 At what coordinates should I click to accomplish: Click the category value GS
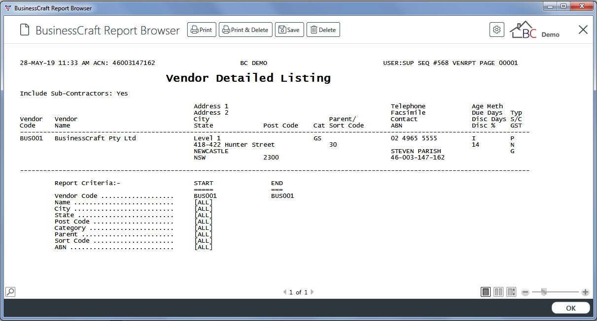317,138
